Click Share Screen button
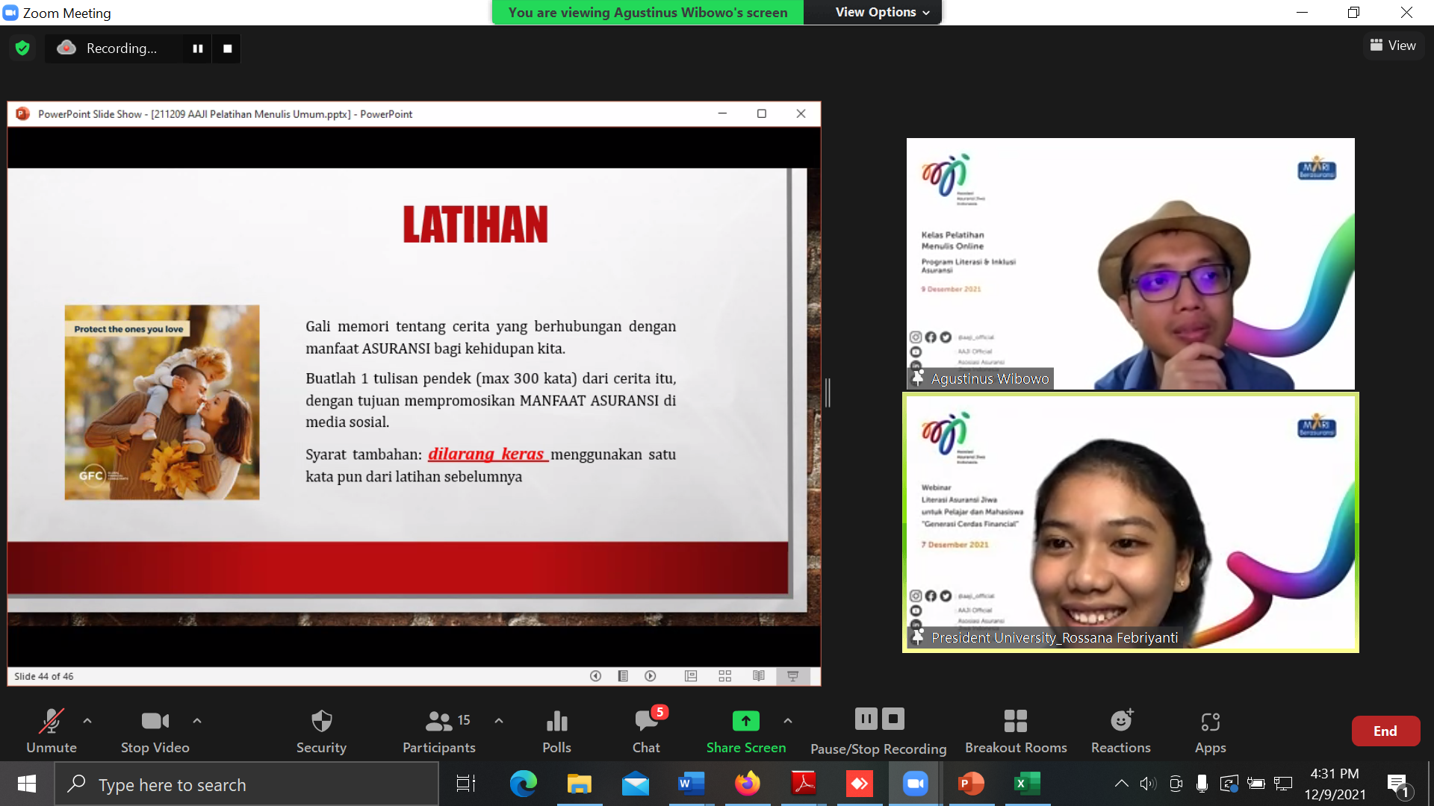Image resolution: width=1434 pixels, height=806 pixels. 746,731
